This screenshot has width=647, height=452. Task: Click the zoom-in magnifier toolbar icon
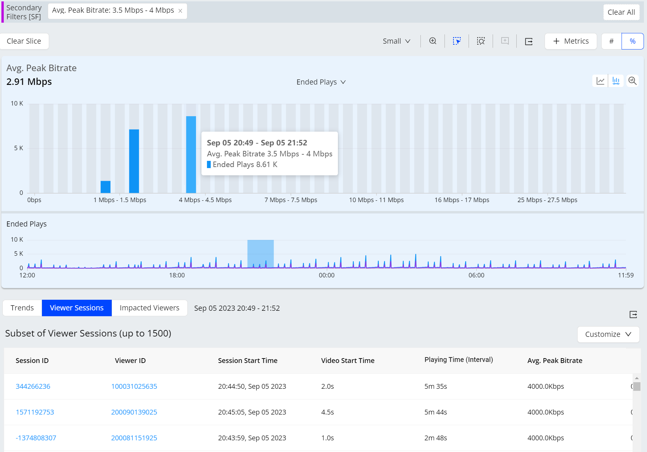433,41
